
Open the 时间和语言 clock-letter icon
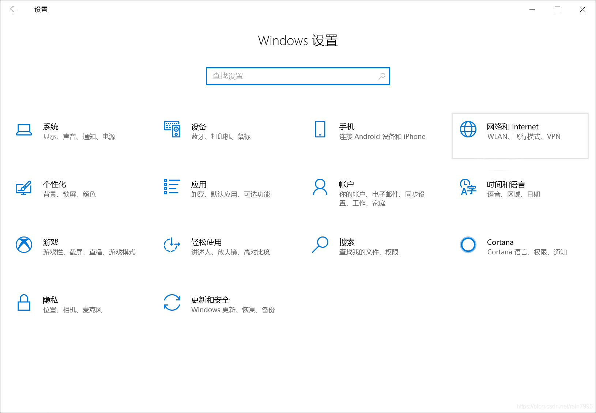pos(468,187)
